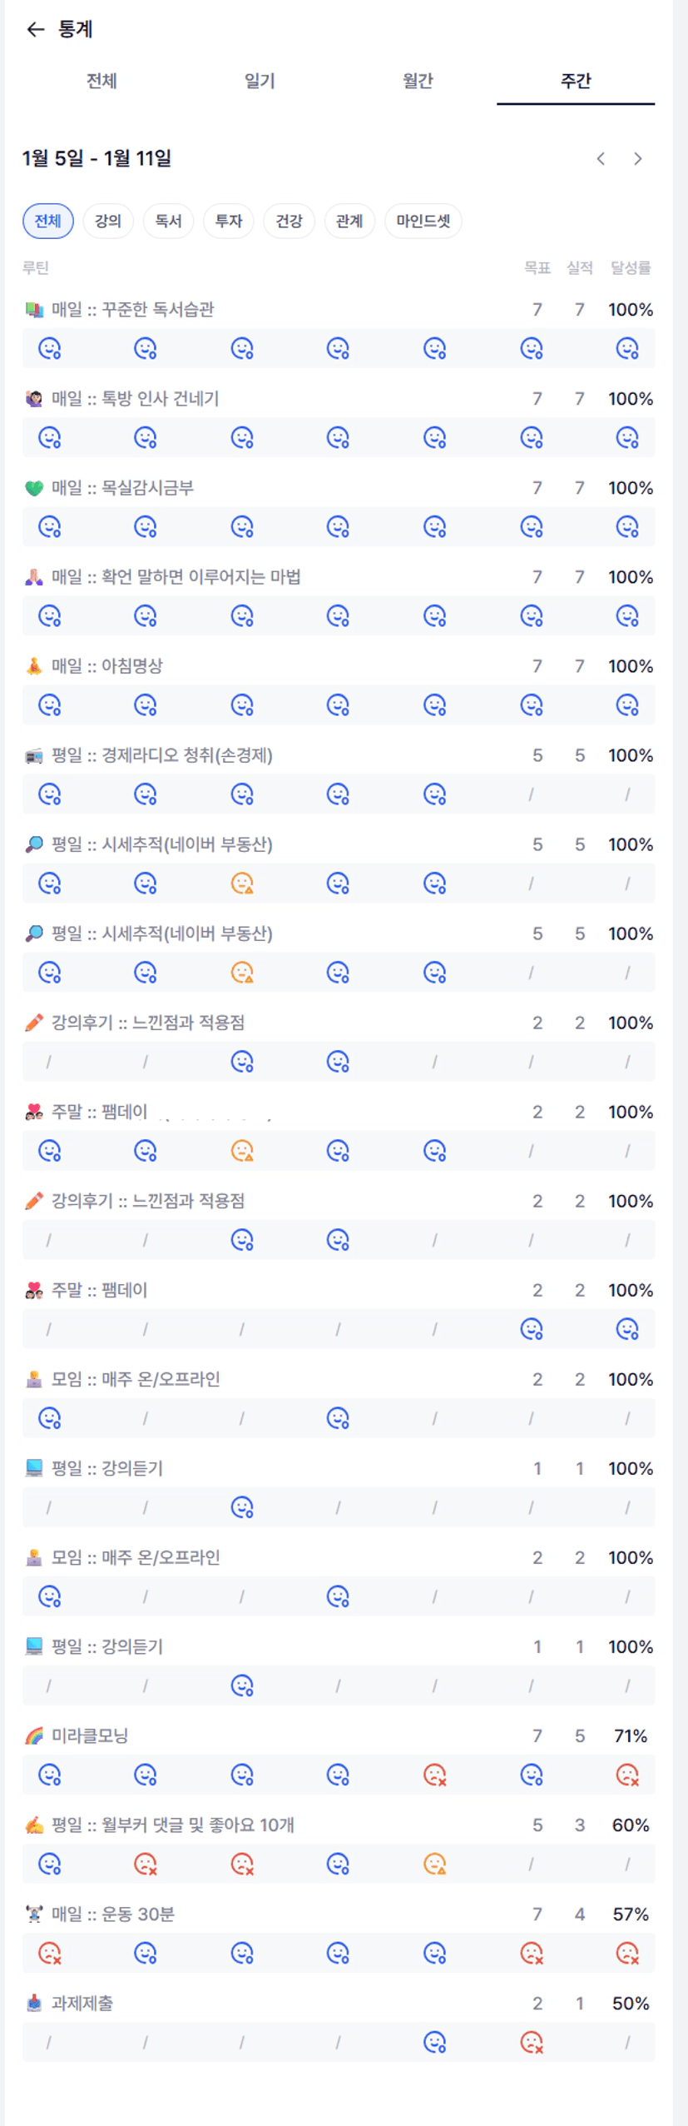Switch to the 월간 tab
Viewport: 688px width, 2126px height.
418,81
